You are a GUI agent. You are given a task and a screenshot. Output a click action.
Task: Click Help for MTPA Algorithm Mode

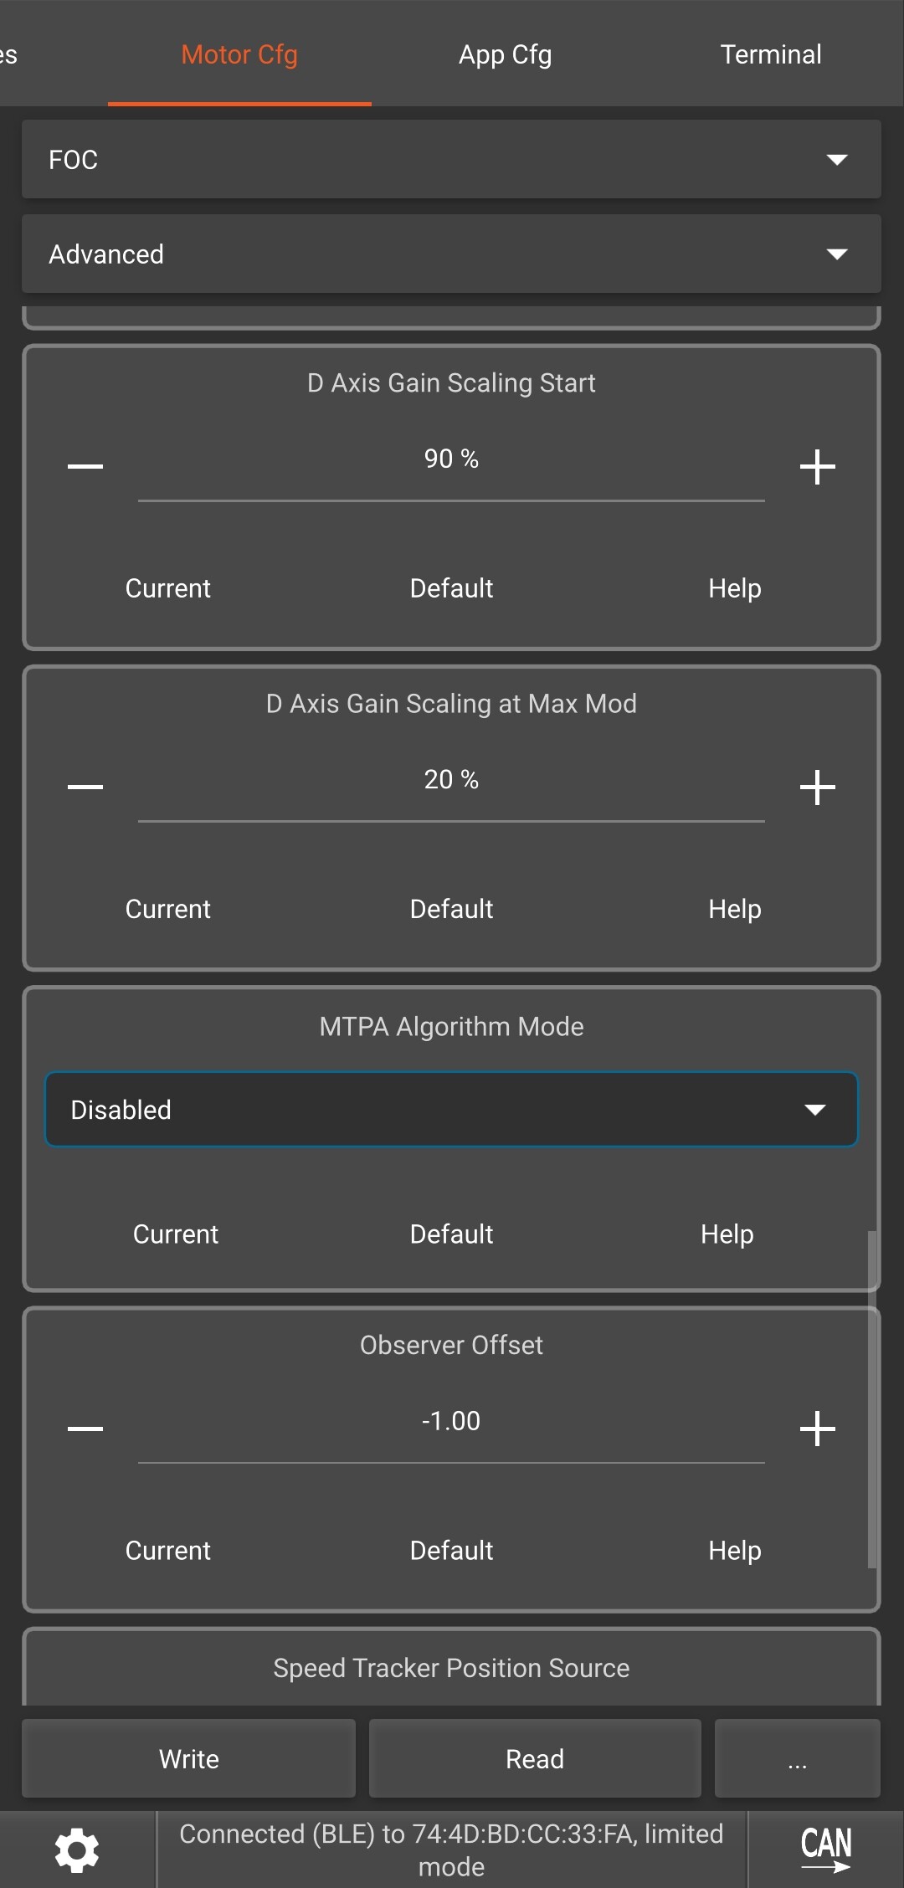[727, 1234]
